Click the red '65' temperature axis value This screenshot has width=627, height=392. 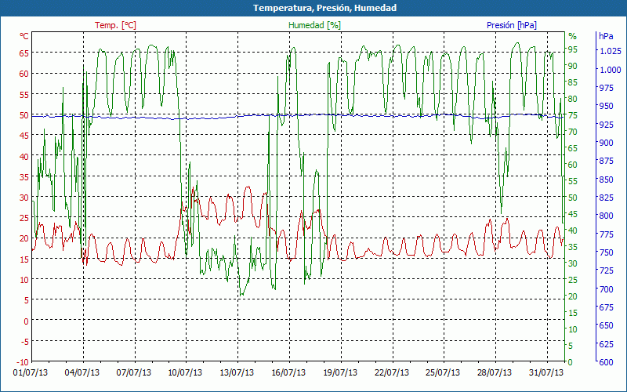24,53
